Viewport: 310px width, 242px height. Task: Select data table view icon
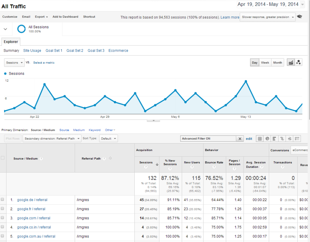(x=260, y=139)
